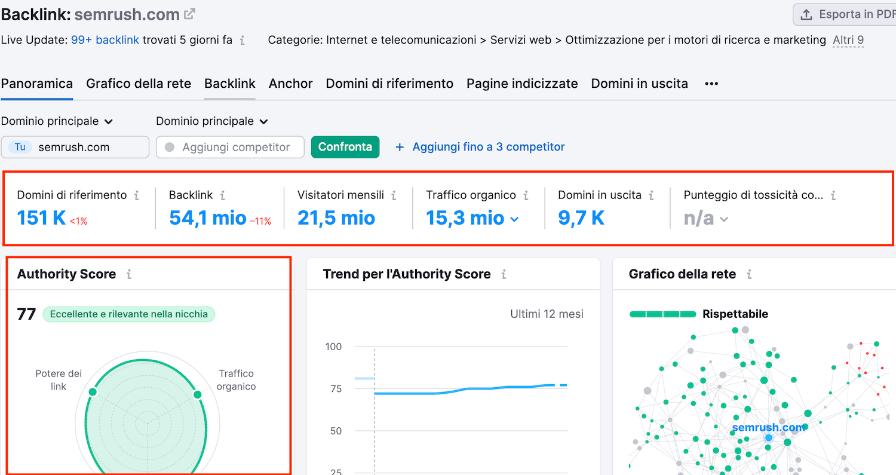Click info icon beside Trend per l'Authority Score
Screen dimensions: 896x475
(x=504, y=274)
